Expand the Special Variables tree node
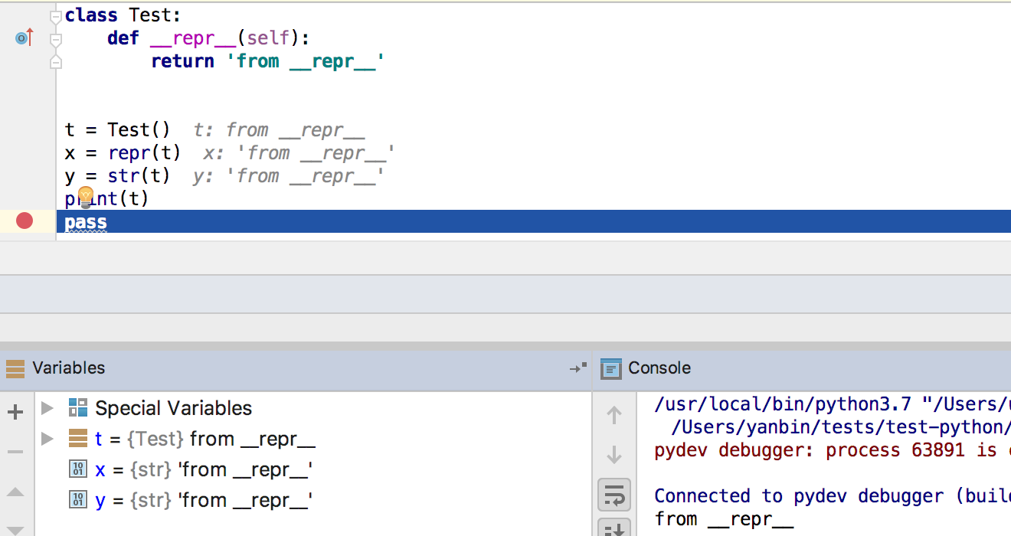Image resolution: width=1011 pixels, height=536 pixels. click(47, 407)
